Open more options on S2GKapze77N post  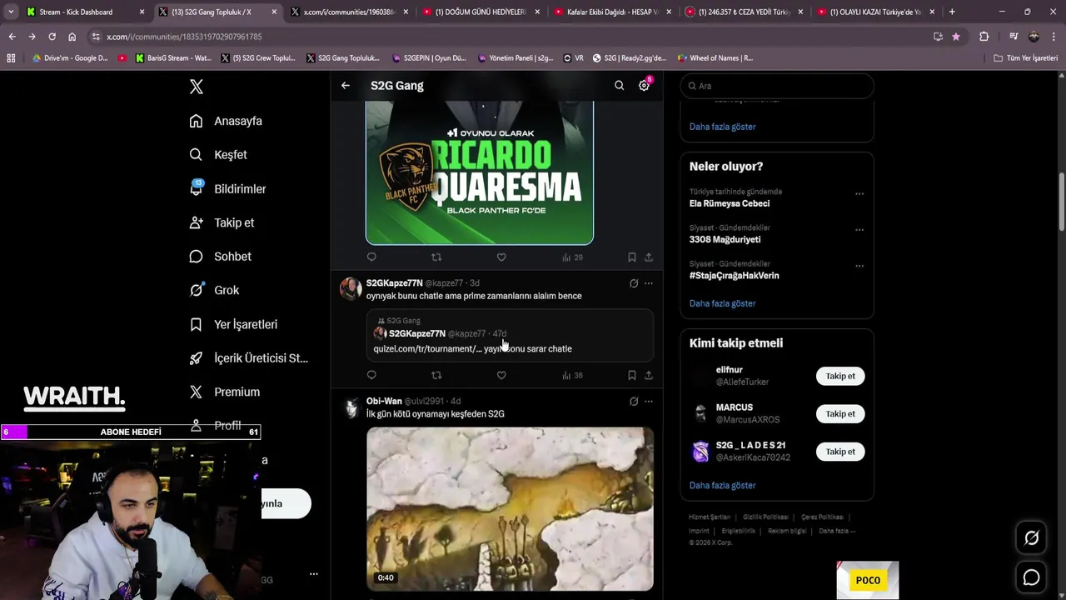coord(649,283)
